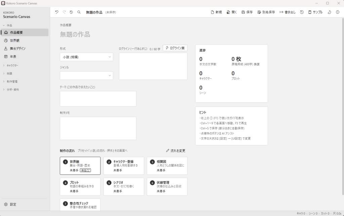344x216 pixels.
Task: Create a new work with 新規
Action: pos(216,12)
